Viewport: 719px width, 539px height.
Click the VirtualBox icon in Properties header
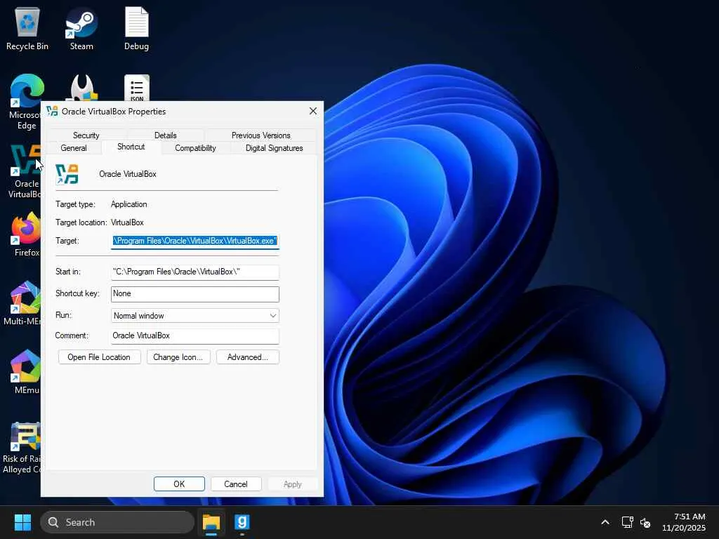point(67,174)
